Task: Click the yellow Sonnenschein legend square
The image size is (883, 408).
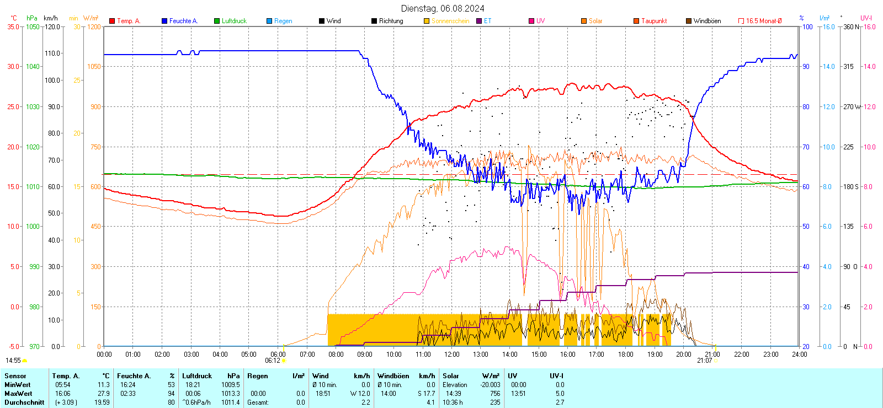Action: (x=427, y=21)
